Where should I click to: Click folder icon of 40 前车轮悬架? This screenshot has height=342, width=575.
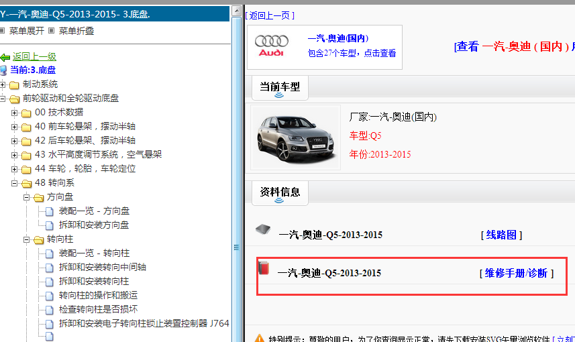tap(26, 127)
